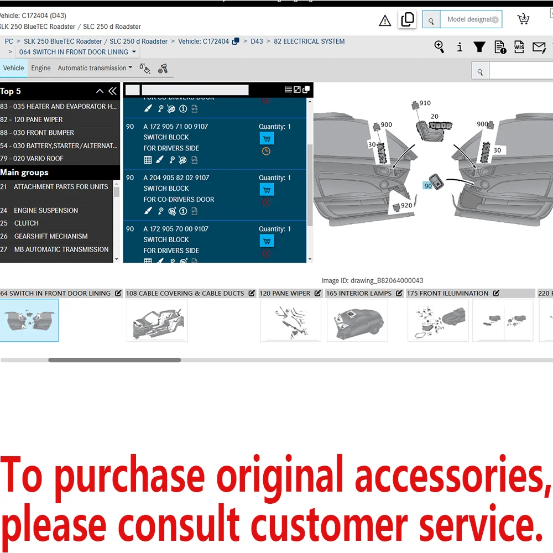Screen dimensions: 553x553
Task: Select 83 - 035 Heater and Evaporator entry
Action: pyautogui.click(x=59, y=106)
